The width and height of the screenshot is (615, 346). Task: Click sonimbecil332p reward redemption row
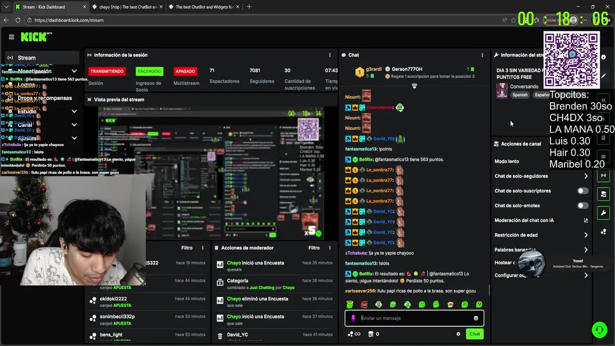point(147,320)
